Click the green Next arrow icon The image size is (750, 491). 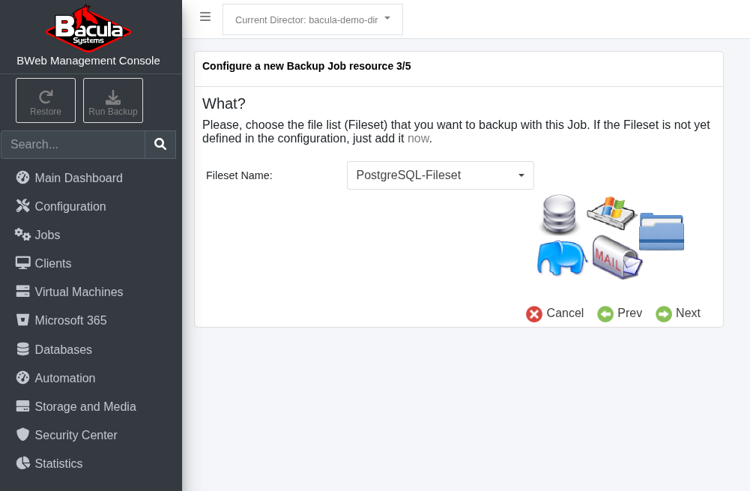point(664,314)
